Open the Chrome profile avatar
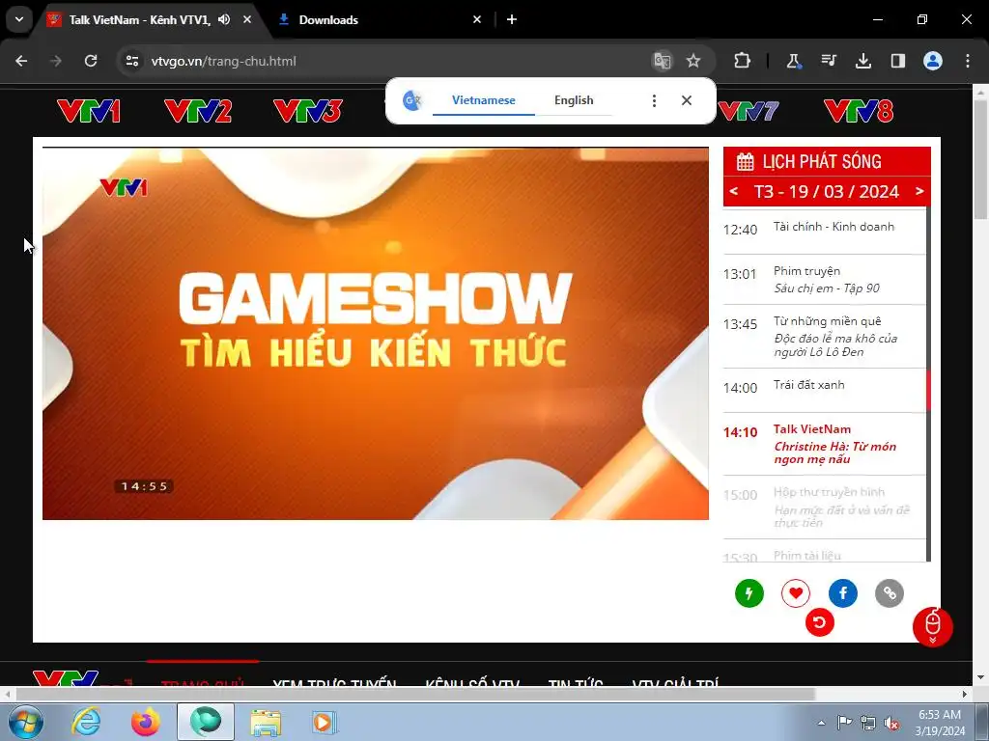This screenshot has width=989, height=741. pos(933,61)
